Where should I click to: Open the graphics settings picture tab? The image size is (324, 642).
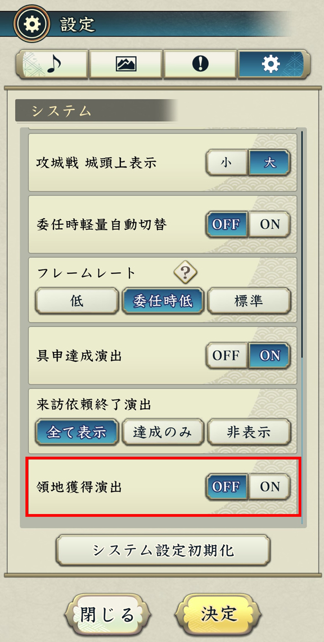(126, 64)
